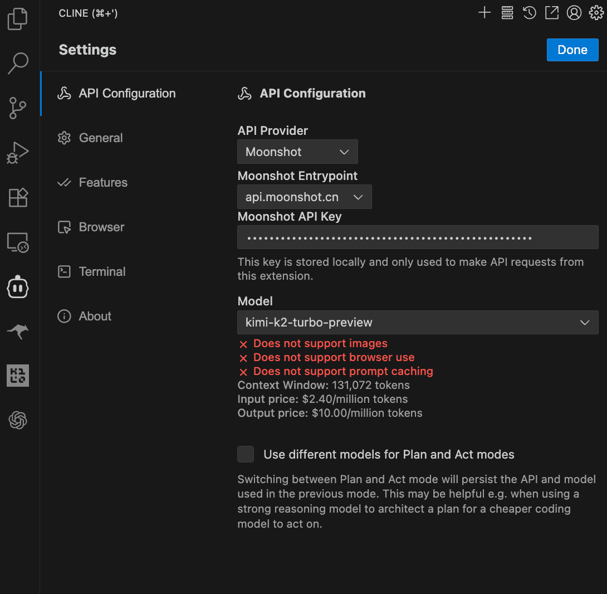Open the Explorer files icon in activity bar
This screenshot has width=607, height=594.
(x=18, y=19)
